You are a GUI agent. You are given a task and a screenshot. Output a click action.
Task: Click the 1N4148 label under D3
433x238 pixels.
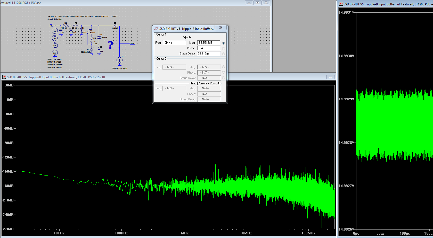point(115,28)
